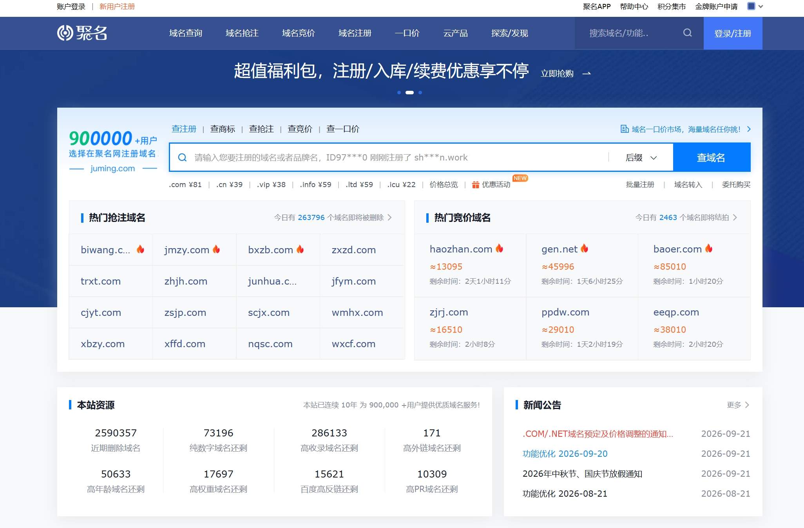
Task: Open 一口价 nav menu
Action: (x=407, y=33)
